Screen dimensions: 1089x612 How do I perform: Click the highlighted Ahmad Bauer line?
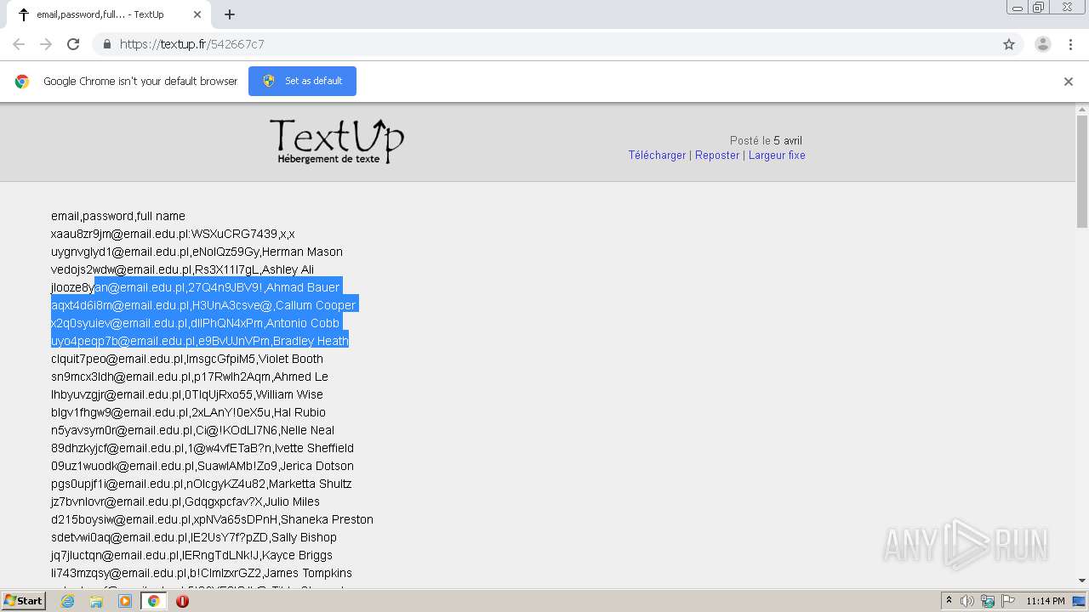coord(196,287)
